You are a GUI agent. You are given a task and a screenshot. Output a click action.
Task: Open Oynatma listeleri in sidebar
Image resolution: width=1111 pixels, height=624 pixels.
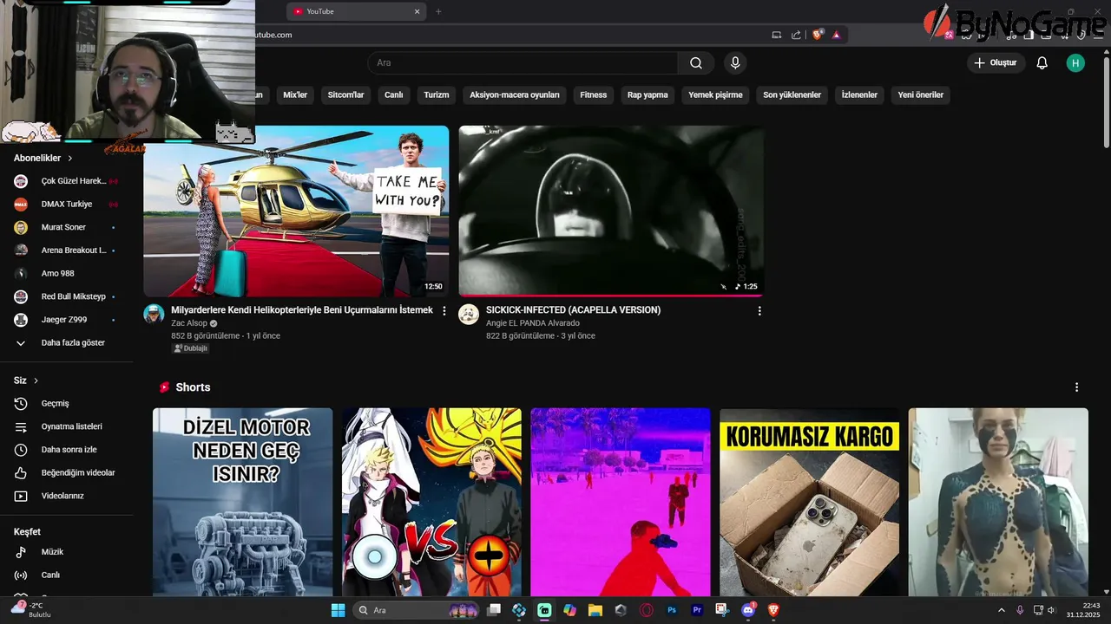click(x=67, y=426)
